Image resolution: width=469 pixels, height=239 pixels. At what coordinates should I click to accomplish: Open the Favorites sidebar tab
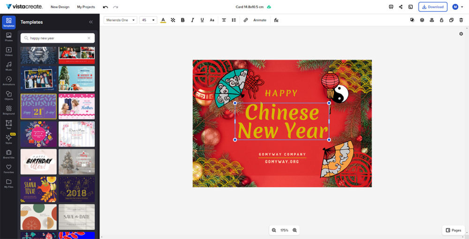click(8, 169)
